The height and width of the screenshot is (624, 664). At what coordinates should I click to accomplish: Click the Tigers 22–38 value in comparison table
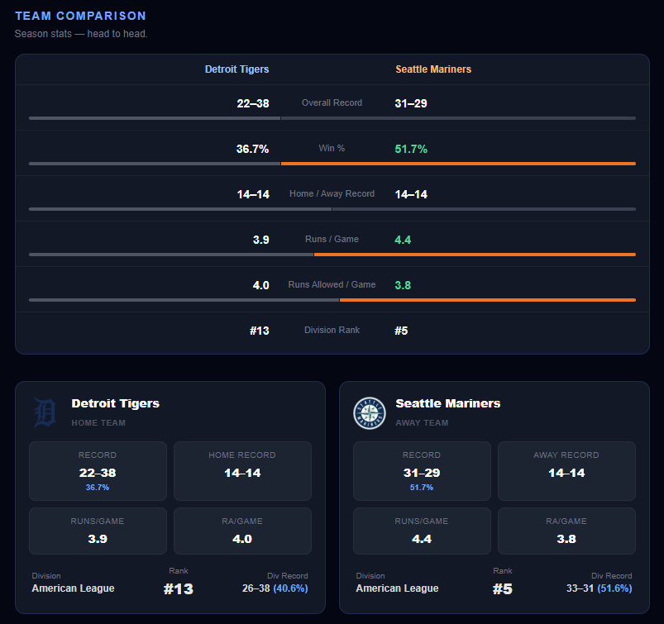pyautogui.click(x=253, y=103)
